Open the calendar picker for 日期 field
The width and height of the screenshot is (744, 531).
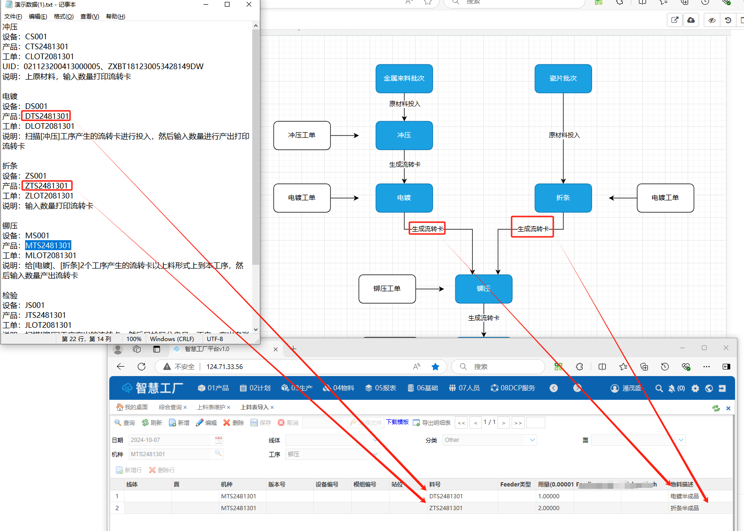click(x=219, y=440)
